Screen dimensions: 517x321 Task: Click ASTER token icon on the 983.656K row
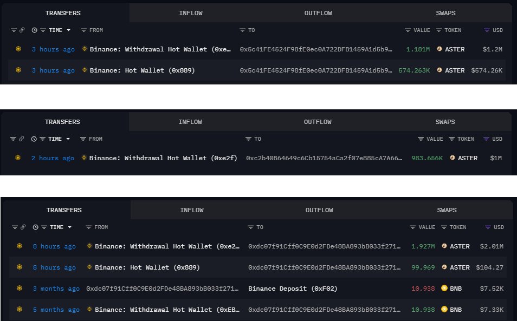(x=453, y=158)
